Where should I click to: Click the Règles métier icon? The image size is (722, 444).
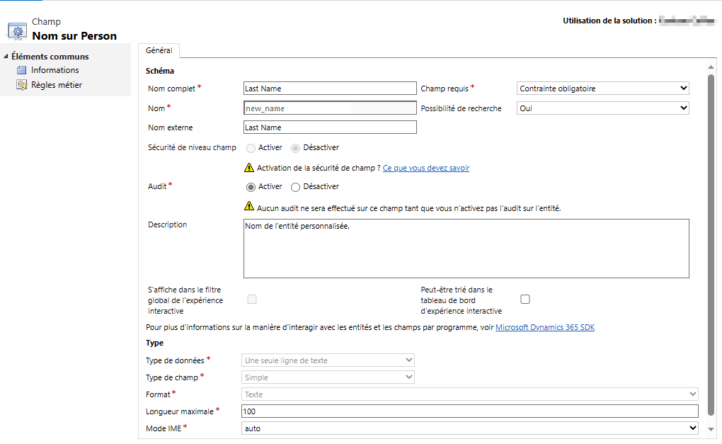coord(21,85)
